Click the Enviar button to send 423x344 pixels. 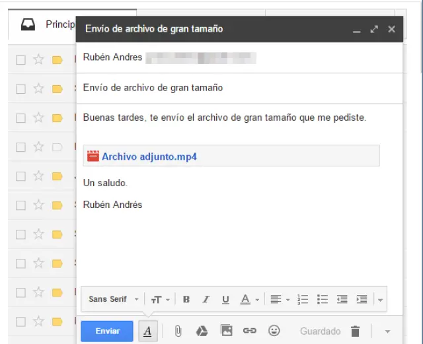pyautogui.click(x=107, y=331)
